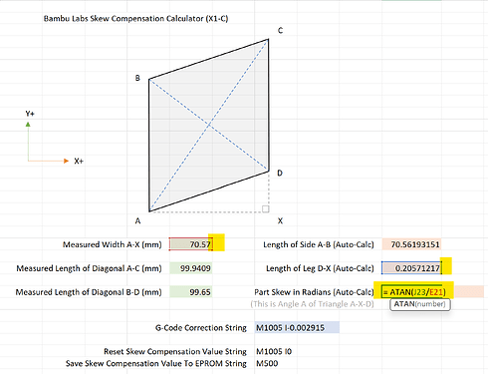Select the right-angle marker square near X
The height and width of the screenshot is (374, 488).
pos(266,208)
